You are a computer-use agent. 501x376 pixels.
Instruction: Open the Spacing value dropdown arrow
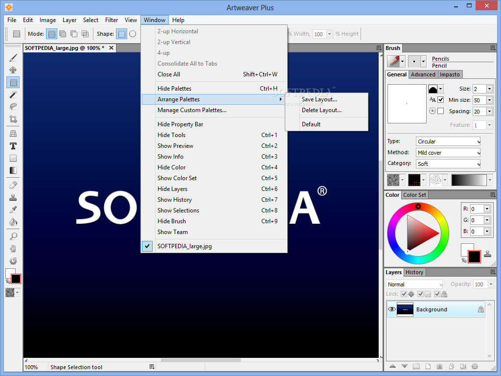coord(489,111)
